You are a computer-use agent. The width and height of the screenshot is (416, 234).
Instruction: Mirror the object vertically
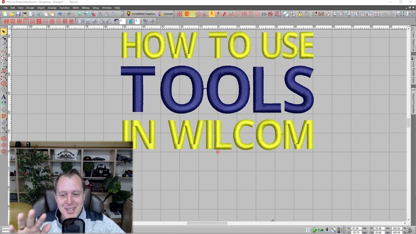(88, 21)
